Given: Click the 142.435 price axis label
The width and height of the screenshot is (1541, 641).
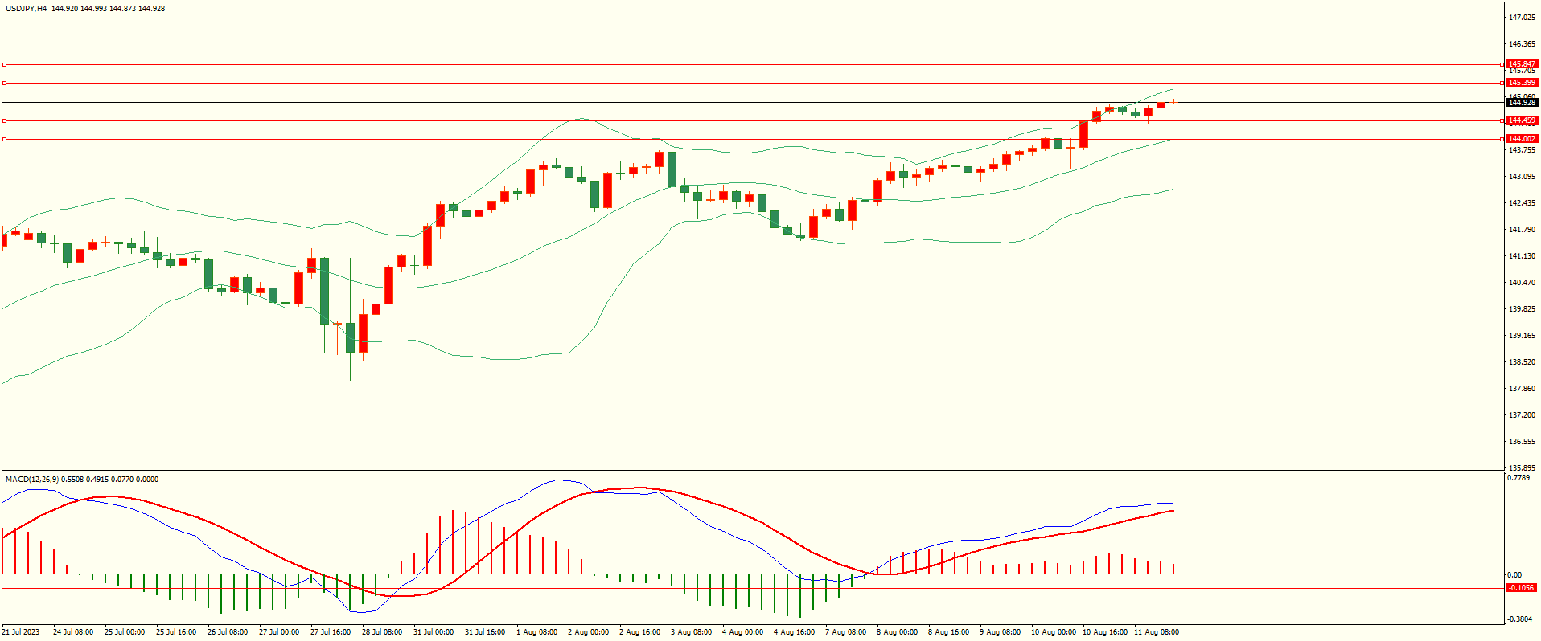Looking at the screenshot, I should pyautogui.click(x=1523, y=203).
